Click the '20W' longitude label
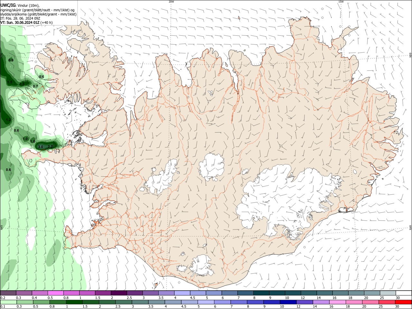The height and width of the screenshot is (309, 412). point(171,2)
